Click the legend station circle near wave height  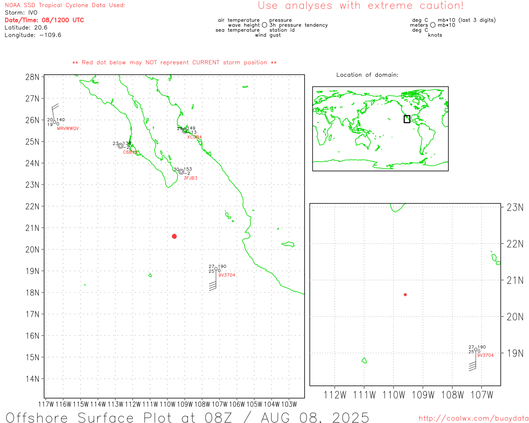tap(264, 25)
